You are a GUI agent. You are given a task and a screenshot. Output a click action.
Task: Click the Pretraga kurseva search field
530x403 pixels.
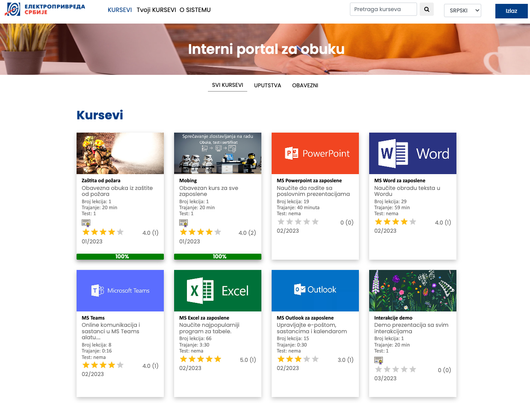click(x=383, y=9)
